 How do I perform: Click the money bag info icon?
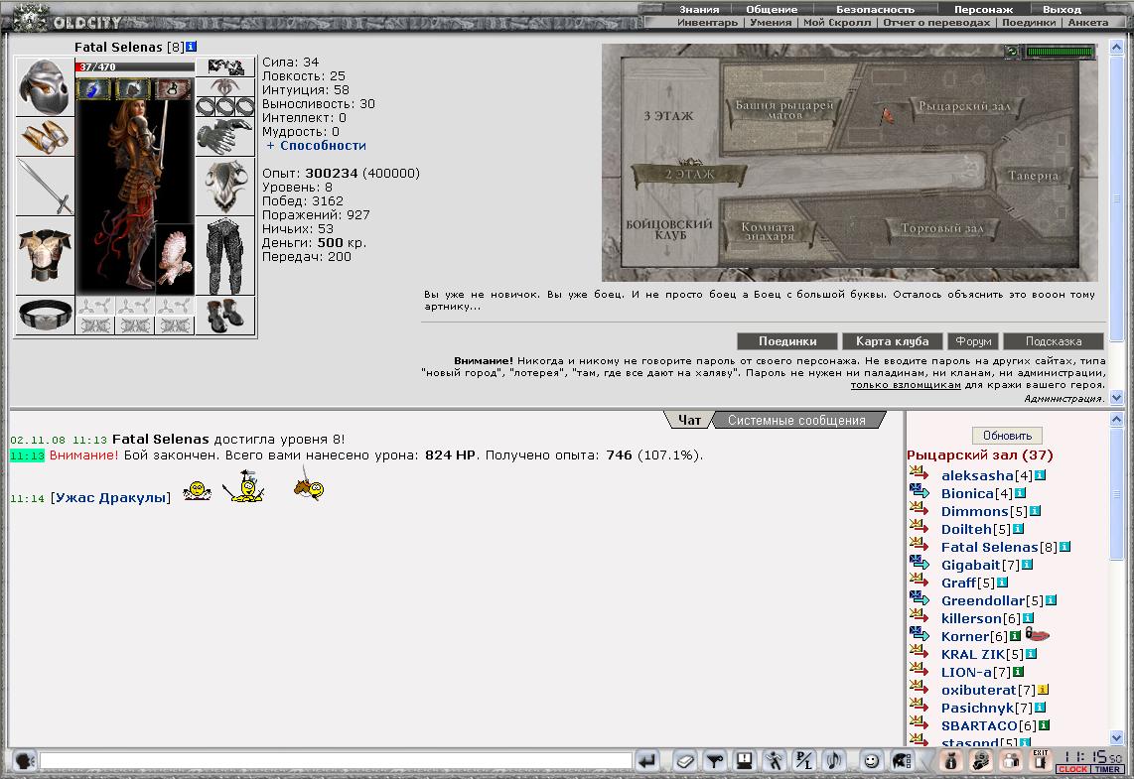[951, 760]
